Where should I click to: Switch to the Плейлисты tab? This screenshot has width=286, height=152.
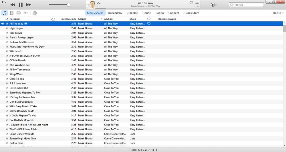point(115,13)
